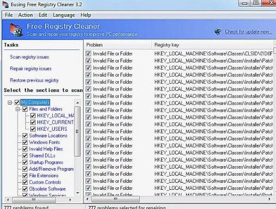Click the Check for update now link
Screen dimensions: 276x209
tap(248, 32)
